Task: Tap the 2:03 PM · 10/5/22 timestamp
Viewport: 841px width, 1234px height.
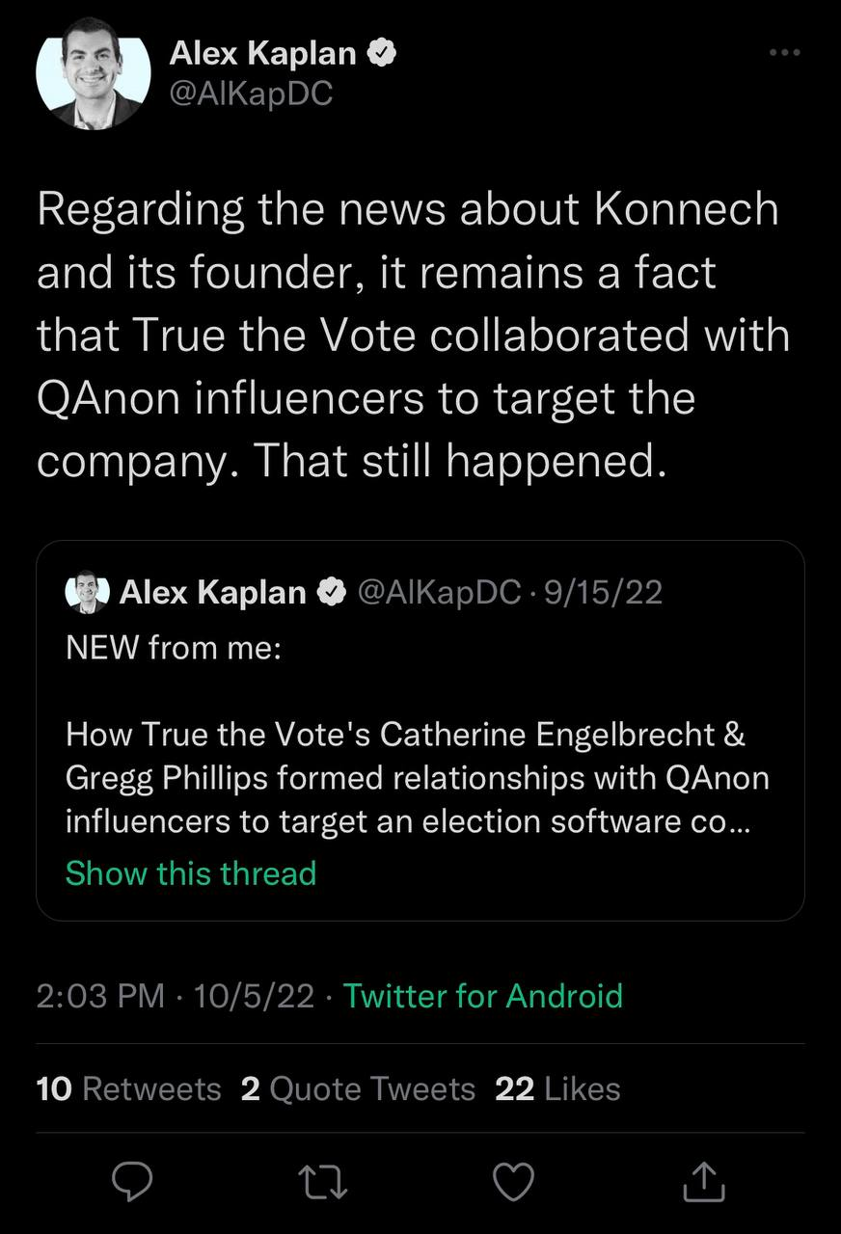Action: tap(176, 995)
